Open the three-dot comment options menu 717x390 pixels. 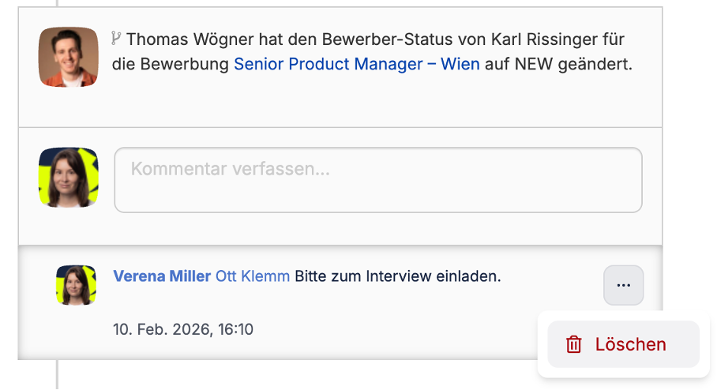(x=623, y=285)
